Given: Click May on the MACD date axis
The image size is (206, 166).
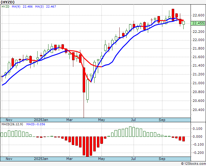Looking at the screenshot, I should (x=101, y=159).
